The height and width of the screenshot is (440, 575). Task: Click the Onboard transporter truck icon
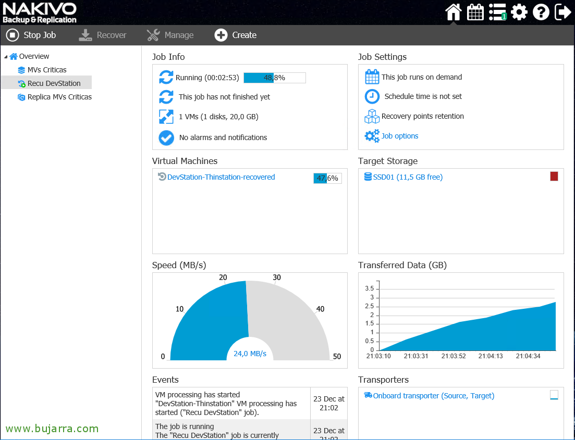point(368,395)
